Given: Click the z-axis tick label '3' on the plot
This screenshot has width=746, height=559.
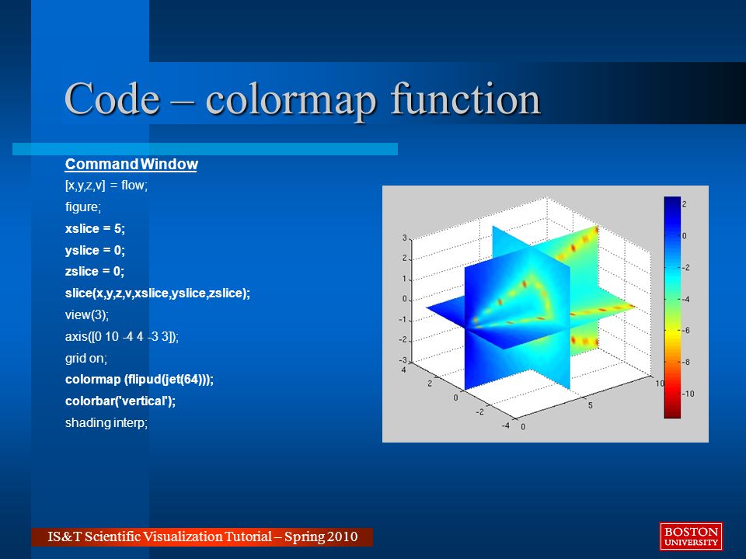Looking at the screenshot, I should 405,238.
